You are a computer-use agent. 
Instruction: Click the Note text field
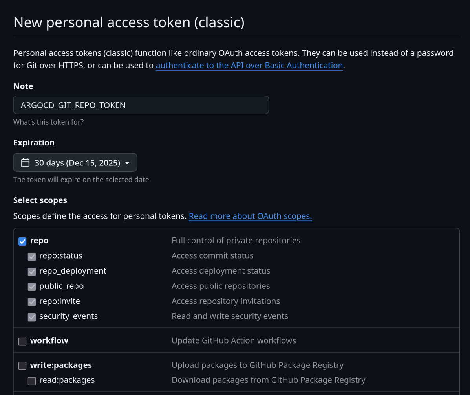141,105
